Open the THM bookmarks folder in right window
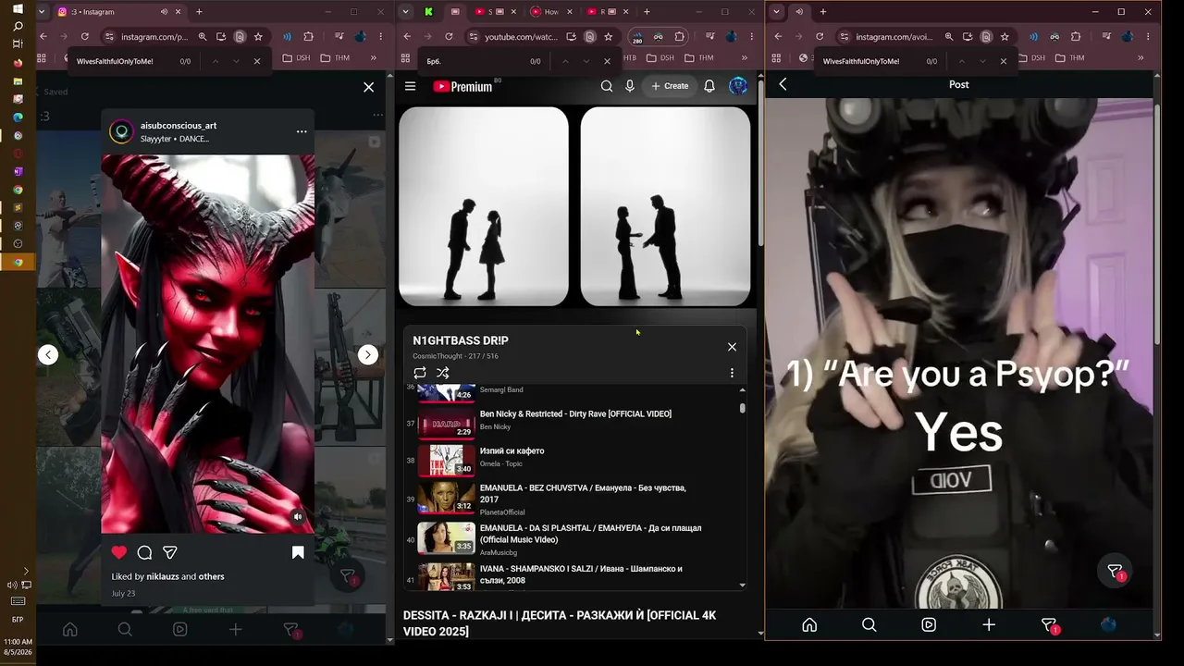The height and width of the screenshot is (666, 1184). tap(1070, 57)
